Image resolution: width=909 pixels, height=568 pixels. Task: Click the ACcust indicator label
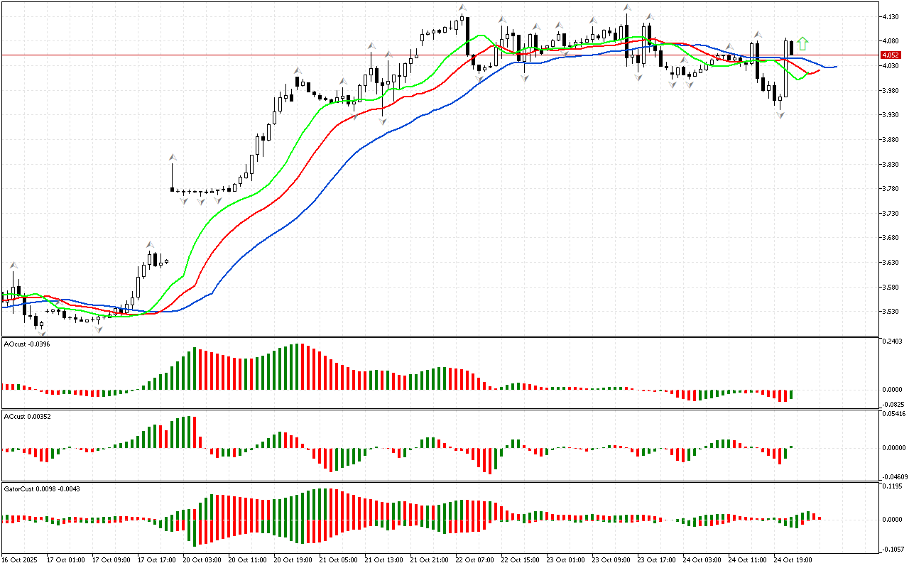tap(24, 415)
